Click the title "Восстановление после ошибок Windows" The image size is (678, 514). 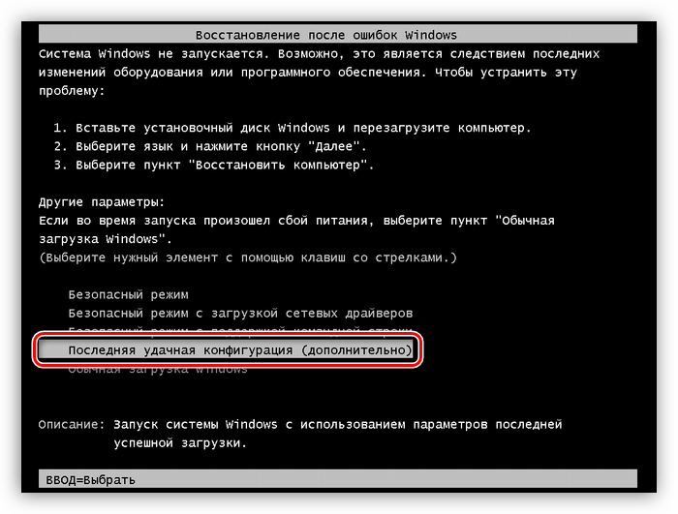(326, 35)
